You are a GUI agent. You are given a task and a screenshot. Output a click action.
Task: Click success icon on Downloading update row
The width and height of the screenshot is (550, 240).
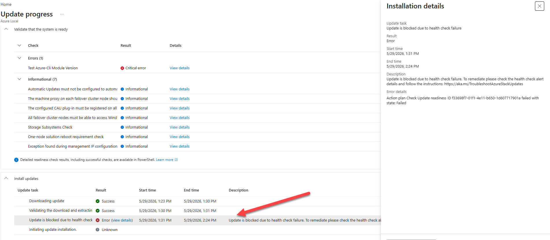[x=98, y=201]
